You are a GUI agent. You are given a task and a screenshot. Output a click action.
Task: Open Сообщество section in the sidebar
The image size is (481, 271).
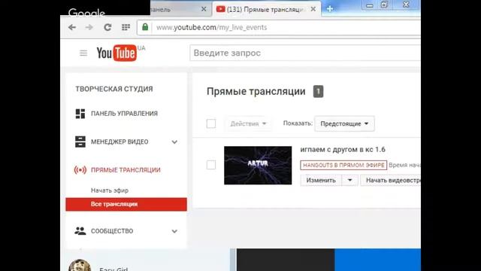pyautogui.click(x=112, y=231)
